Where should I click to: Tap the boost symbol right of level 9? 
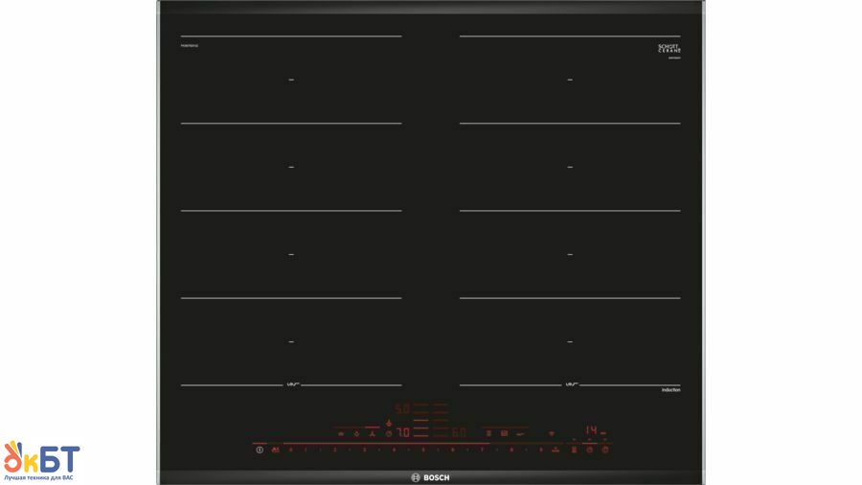click(x=556, y=450)
